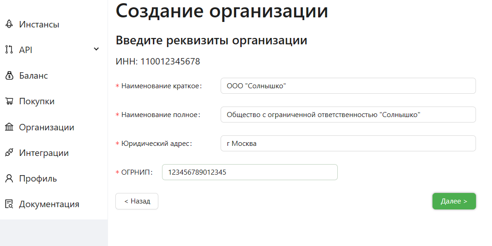Click the shopping cart icon for Покупки
The width and height of the screenshot is (492, 246).
click(9, 102)
